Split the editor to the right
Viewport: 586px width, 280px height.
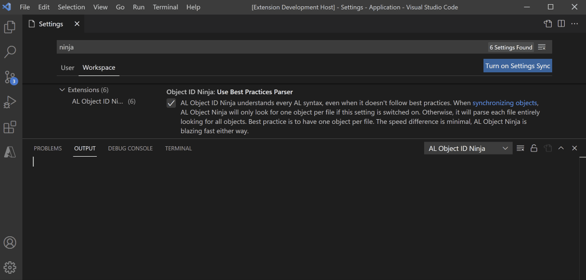click(561, 24)
